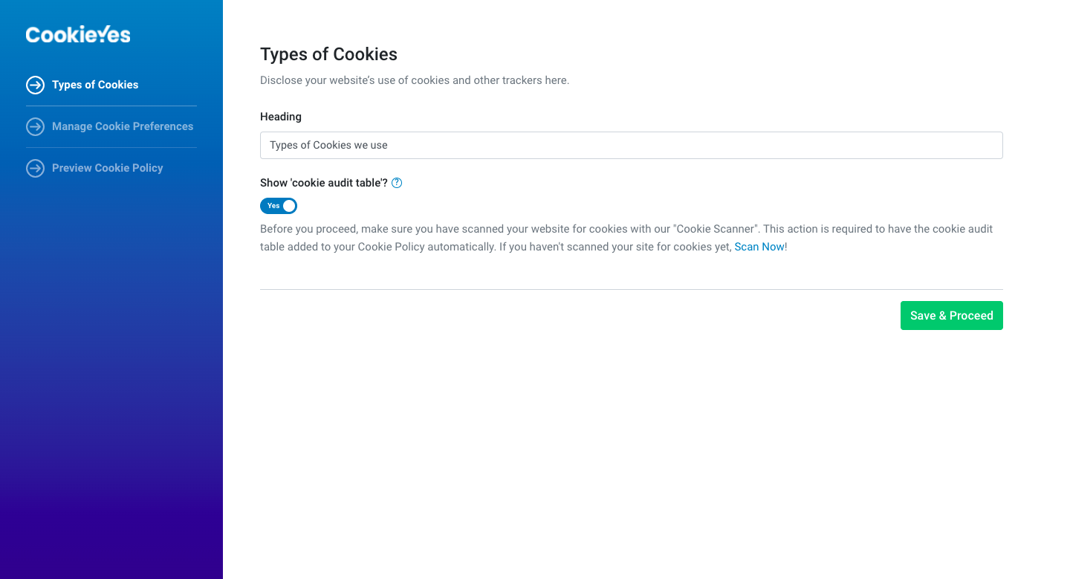Screen dimensions: 1070x579
Task: Click the white knob of the audit table switch
Action: tap(289, 206)
